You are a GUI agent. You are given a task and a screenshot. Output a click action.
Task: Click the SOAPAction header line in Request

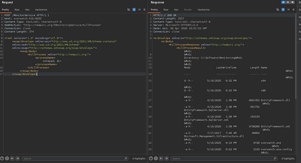(53, 25)
